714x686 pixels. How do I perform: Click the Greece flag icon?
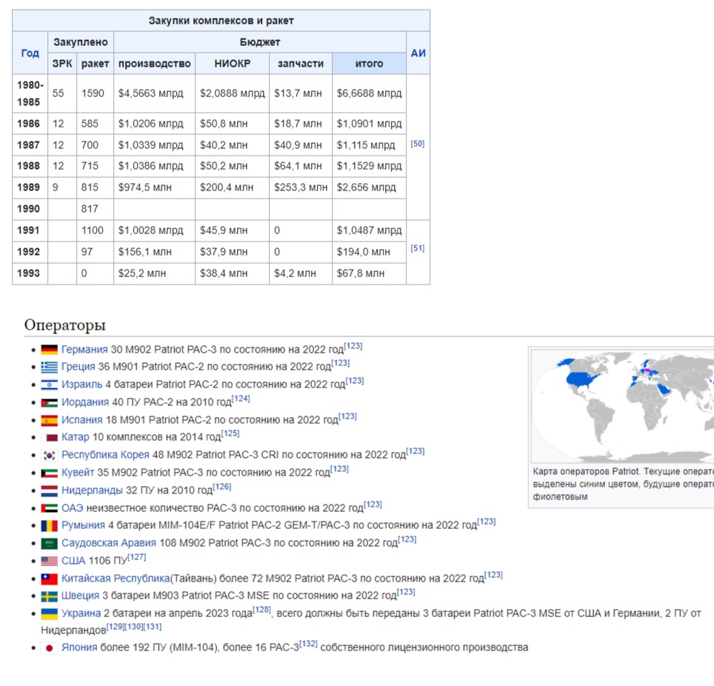49,367
